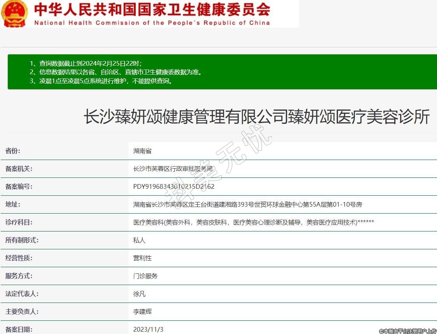Click the 法定代表人 row label

[22, 294]
